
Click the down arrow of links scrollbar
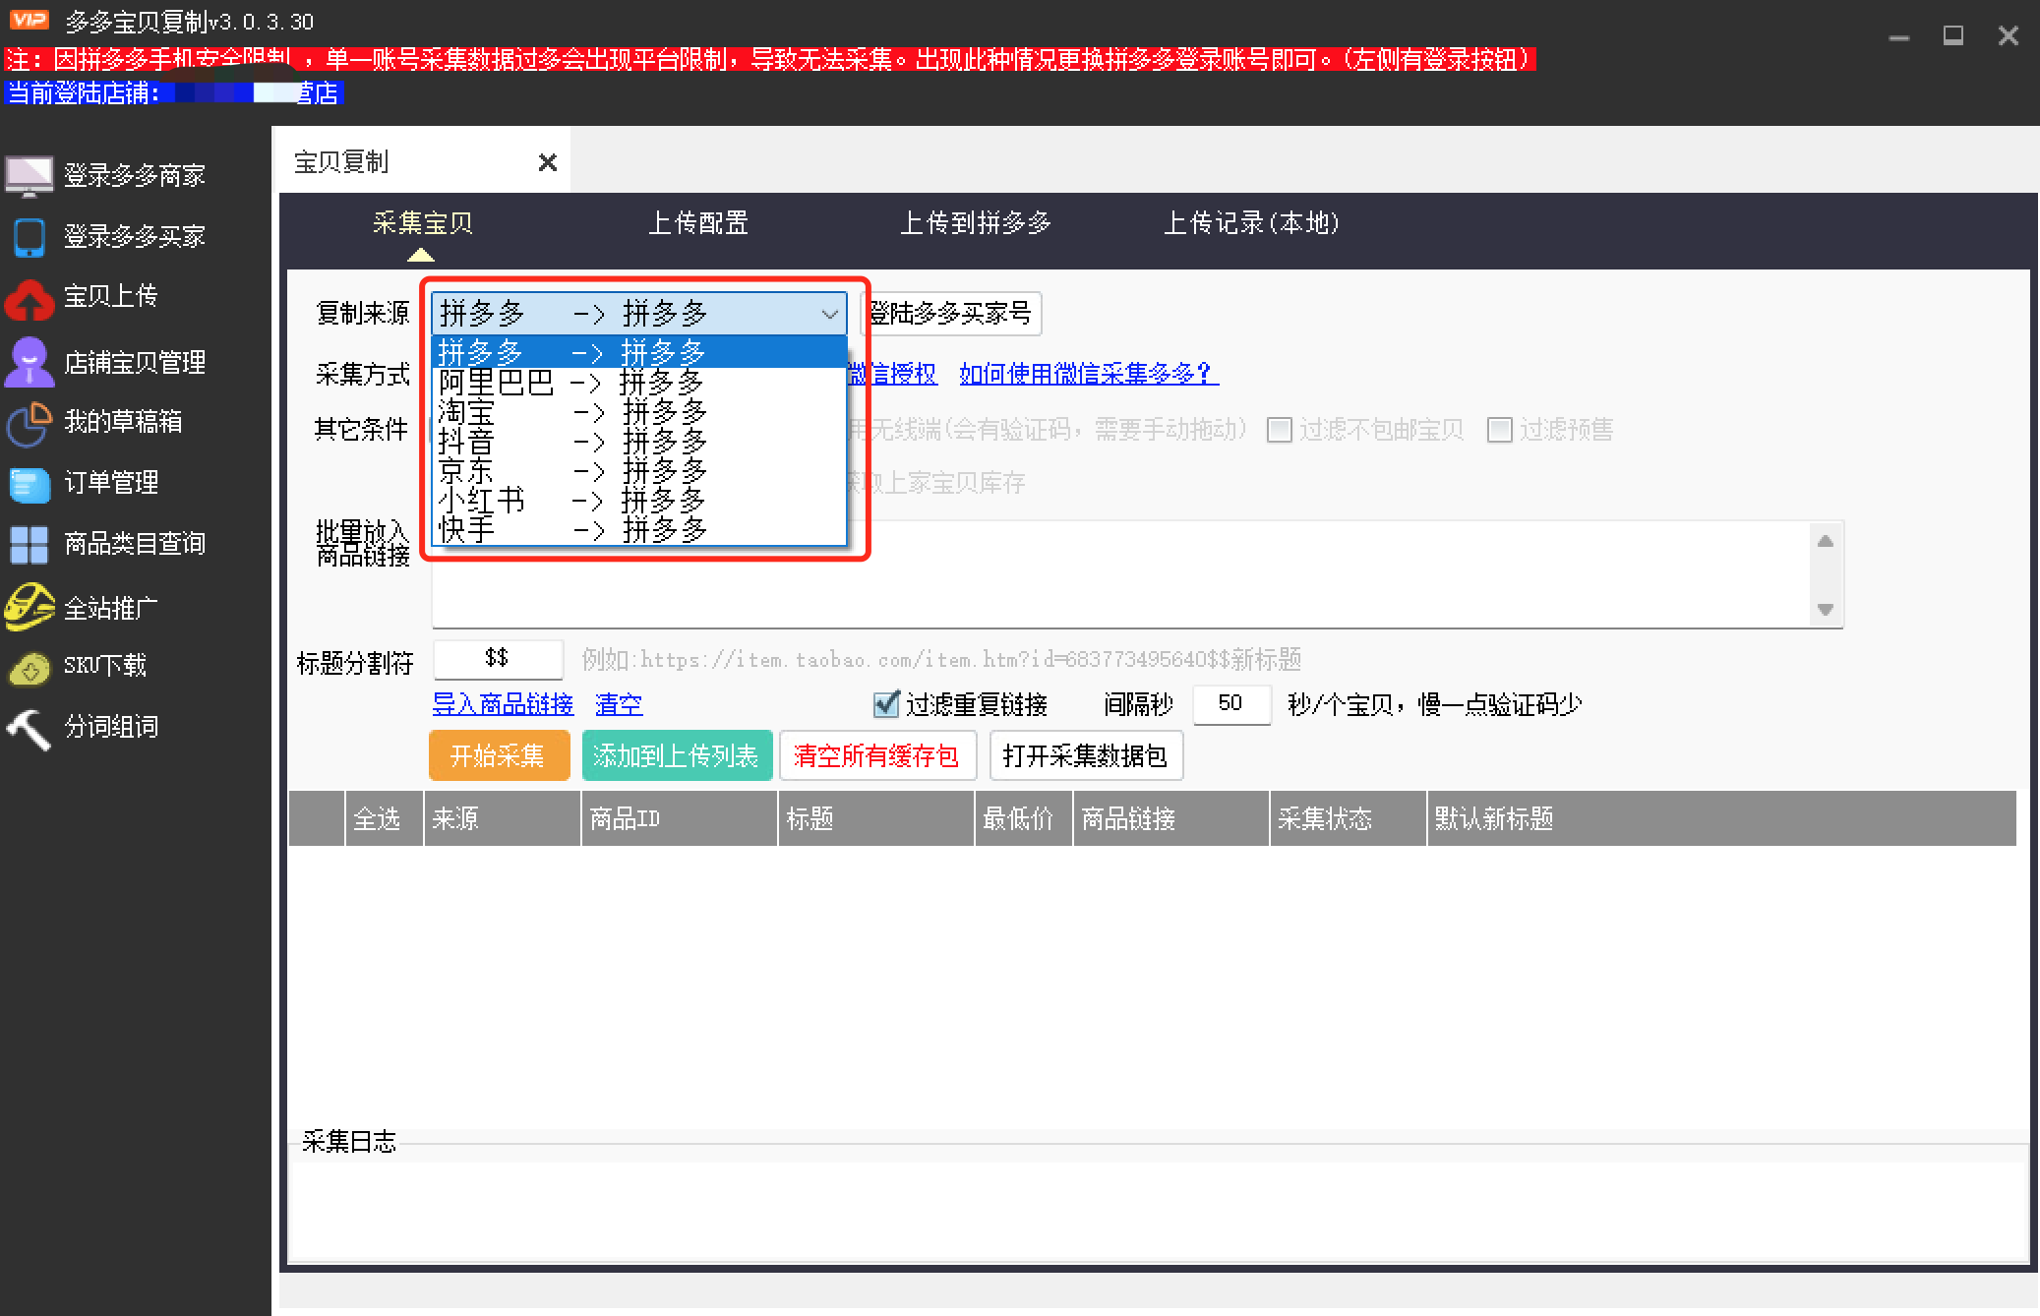[1826, 610]
